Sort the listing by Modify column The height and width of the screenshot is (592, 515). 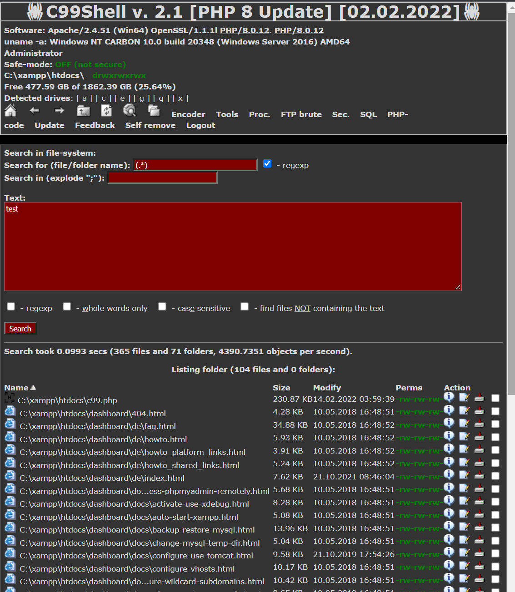pos(327,388)
